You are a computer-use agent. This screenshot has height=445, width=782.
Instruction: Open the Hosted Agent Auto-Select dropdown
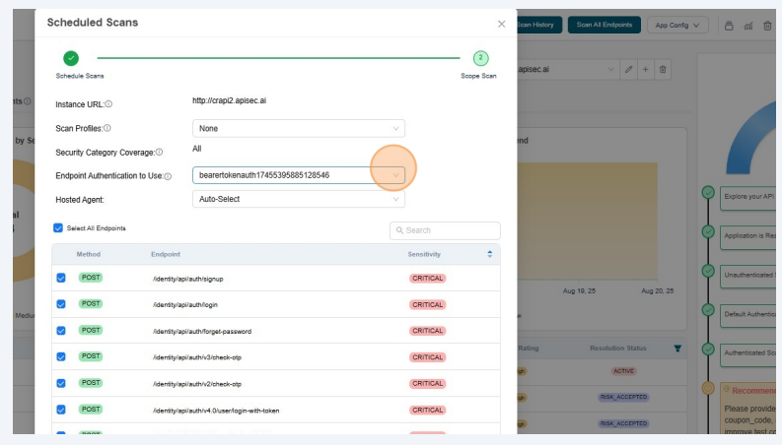coord(298,199)
